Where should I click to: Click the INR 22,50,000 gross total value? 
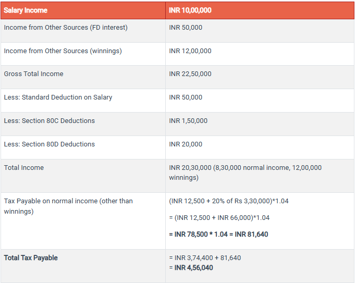click(x=190, y=74)
